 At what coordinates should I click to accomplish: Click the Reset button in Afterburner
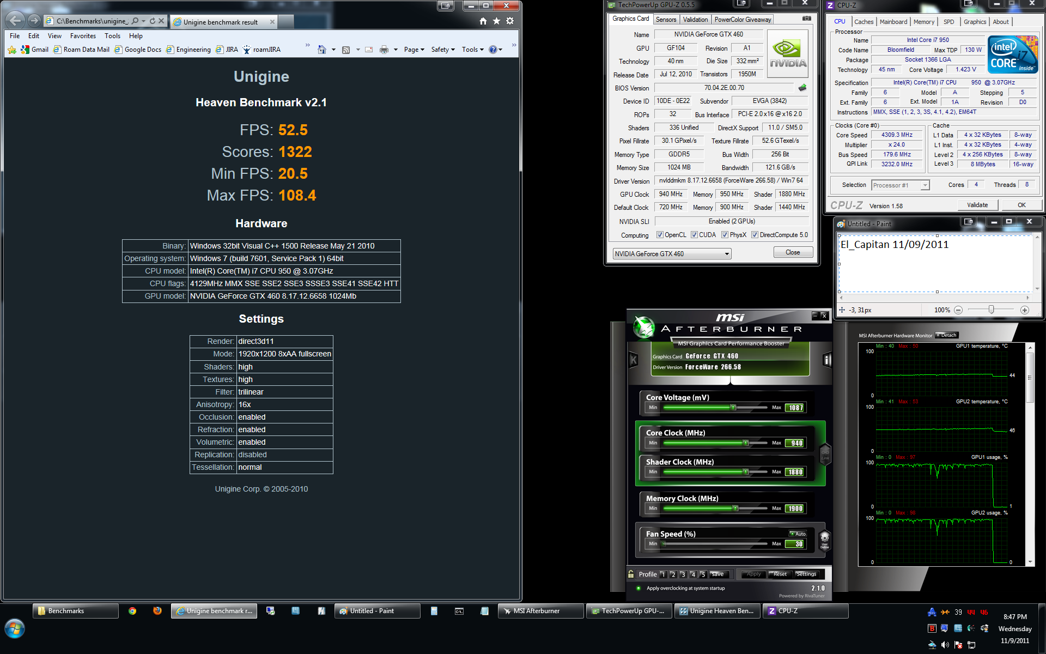click(780, 574)
